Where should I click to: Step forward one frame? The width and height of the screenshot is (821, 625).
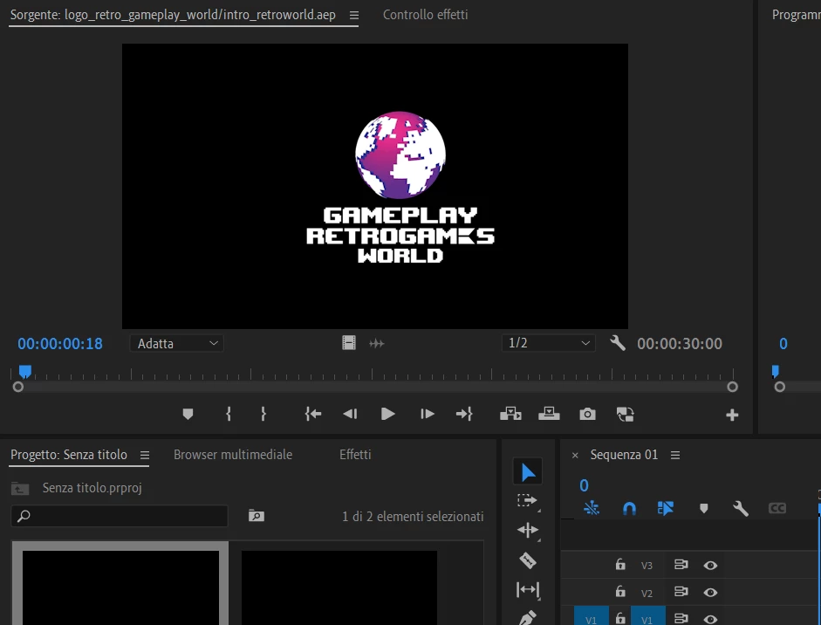[427, 415]
